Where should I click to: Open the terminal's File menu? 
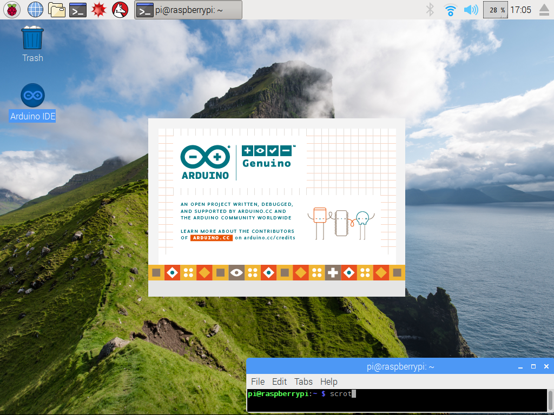coord(258,381)
